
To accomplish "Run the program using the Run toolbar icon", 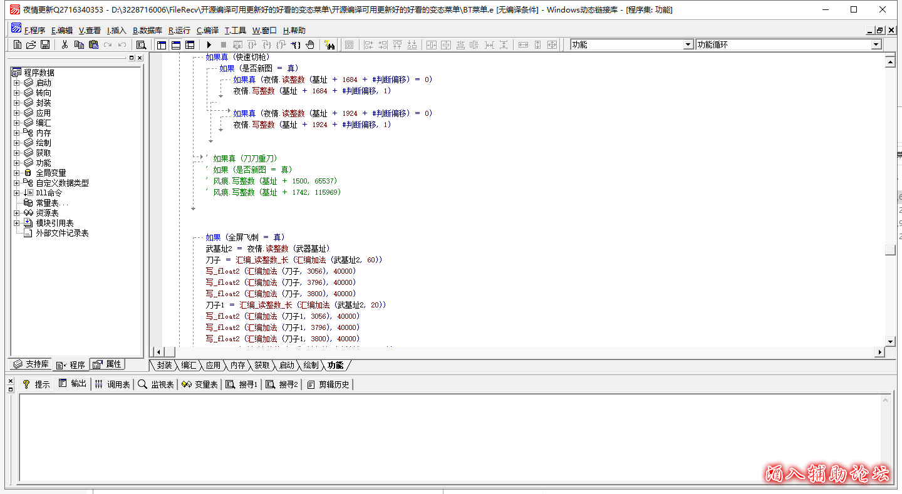I will (x=209, y=44).
